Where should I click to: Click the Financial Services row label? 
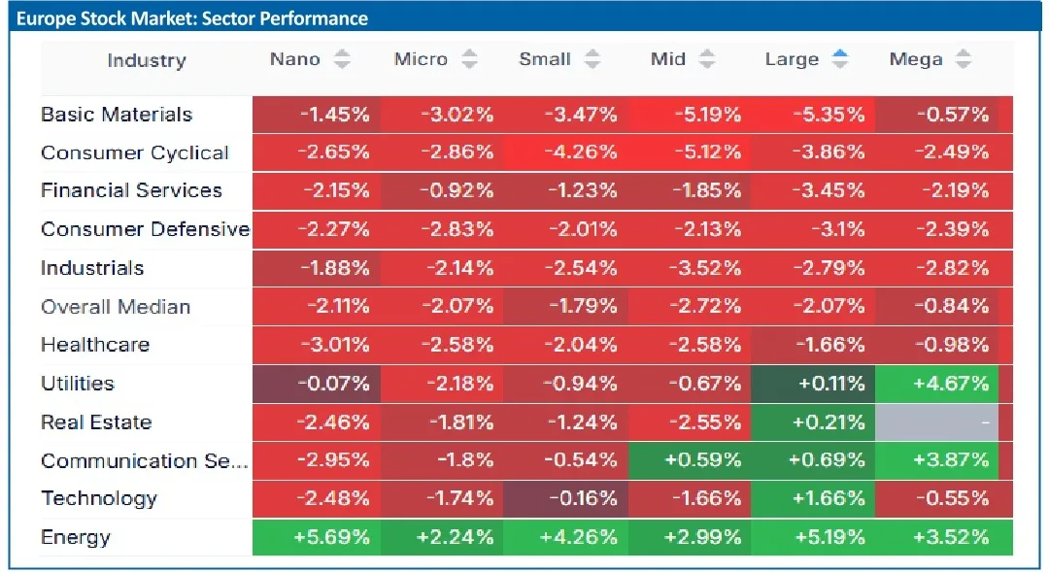(131, 191)
